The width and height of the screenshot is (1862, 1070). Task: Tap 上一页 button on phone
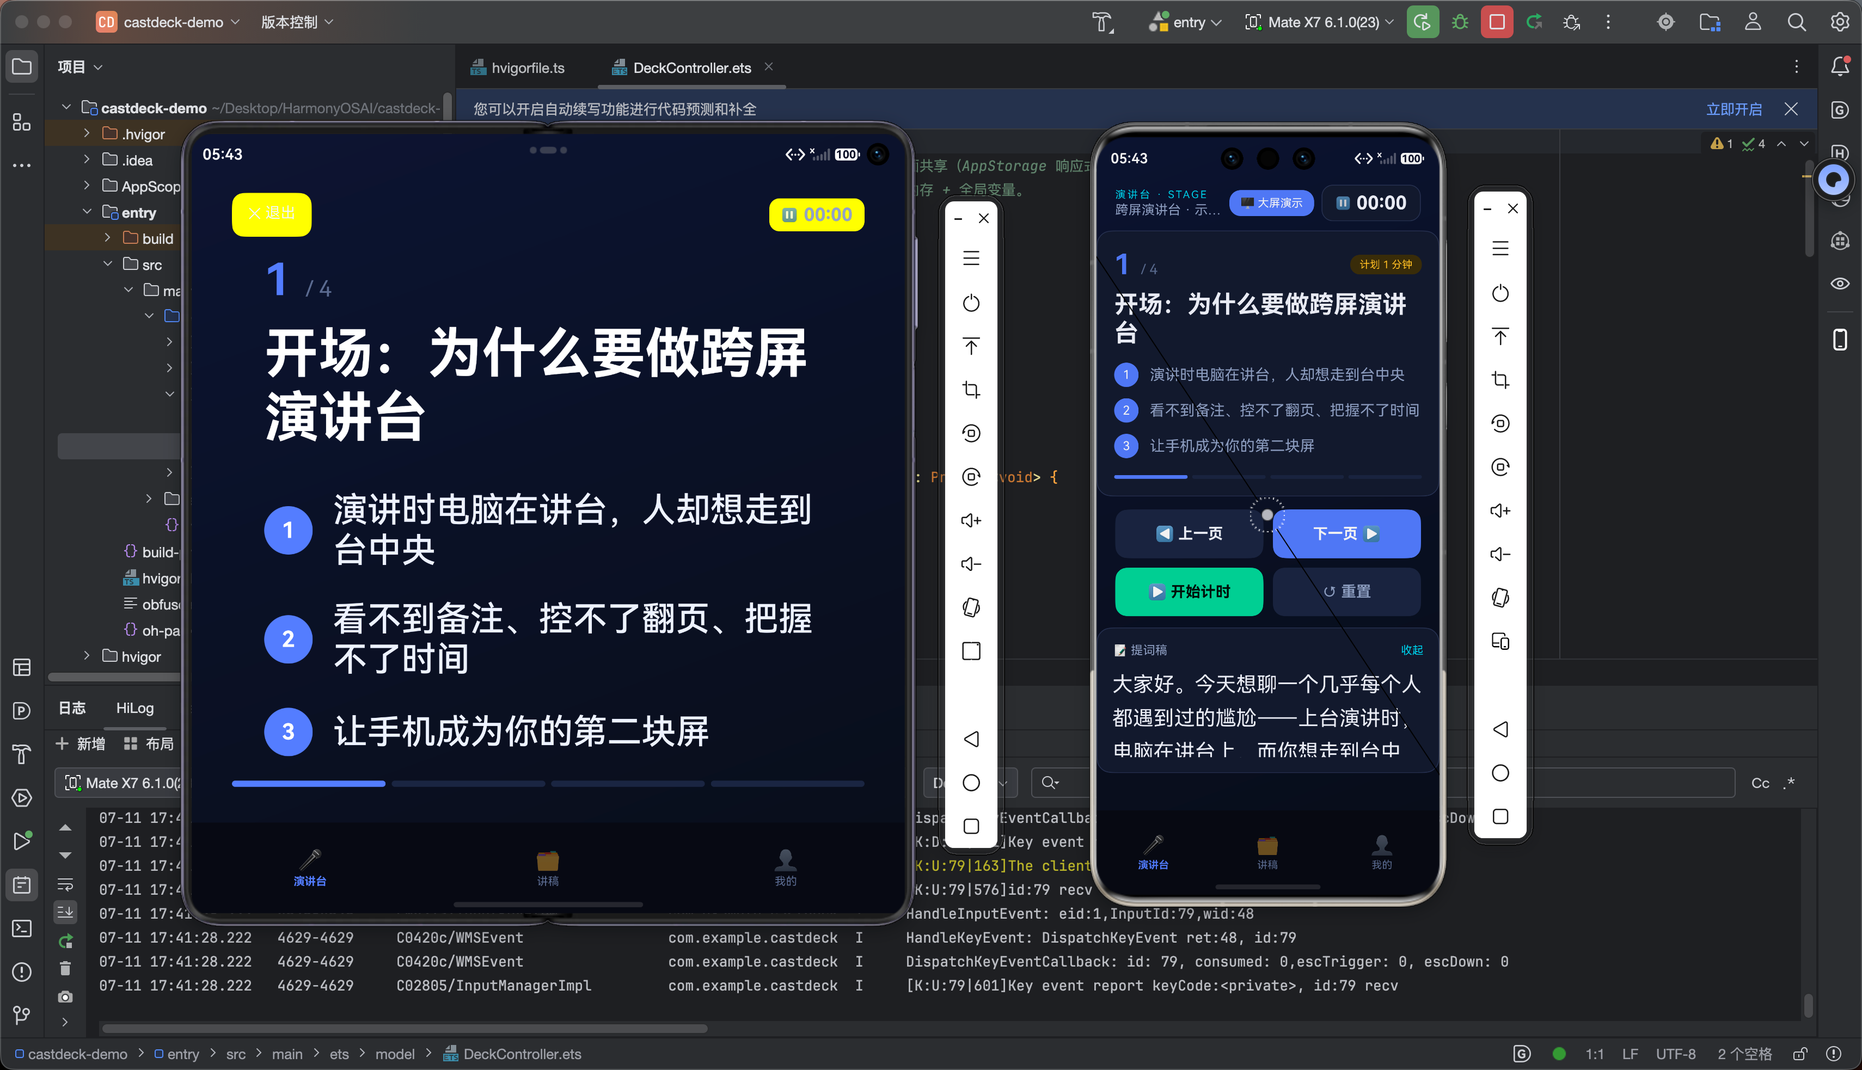[x=1189, y=533]
